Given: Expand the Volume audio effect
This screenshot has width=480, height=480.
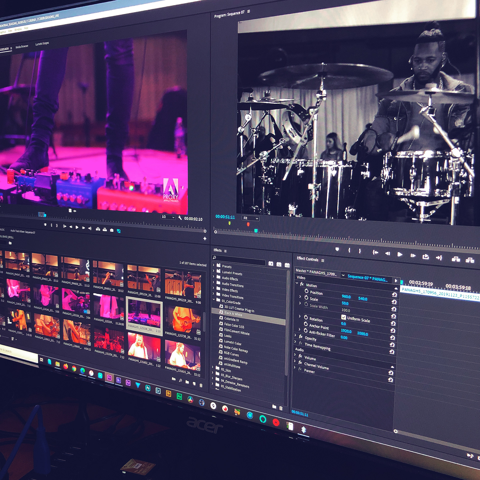Looking at the screenshot, I should tap(295, 355).
